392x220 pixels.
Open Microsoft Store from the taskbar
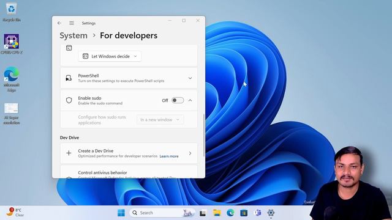pos(244,213)
